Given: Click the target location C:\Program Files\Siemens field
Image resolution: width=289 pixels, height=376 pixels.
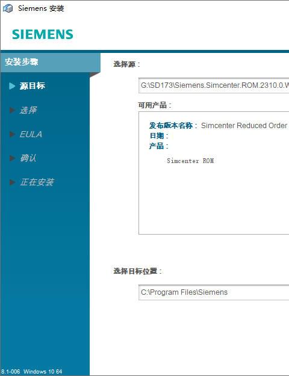Looking at the screenshot, I should click(x=214, y=292).
